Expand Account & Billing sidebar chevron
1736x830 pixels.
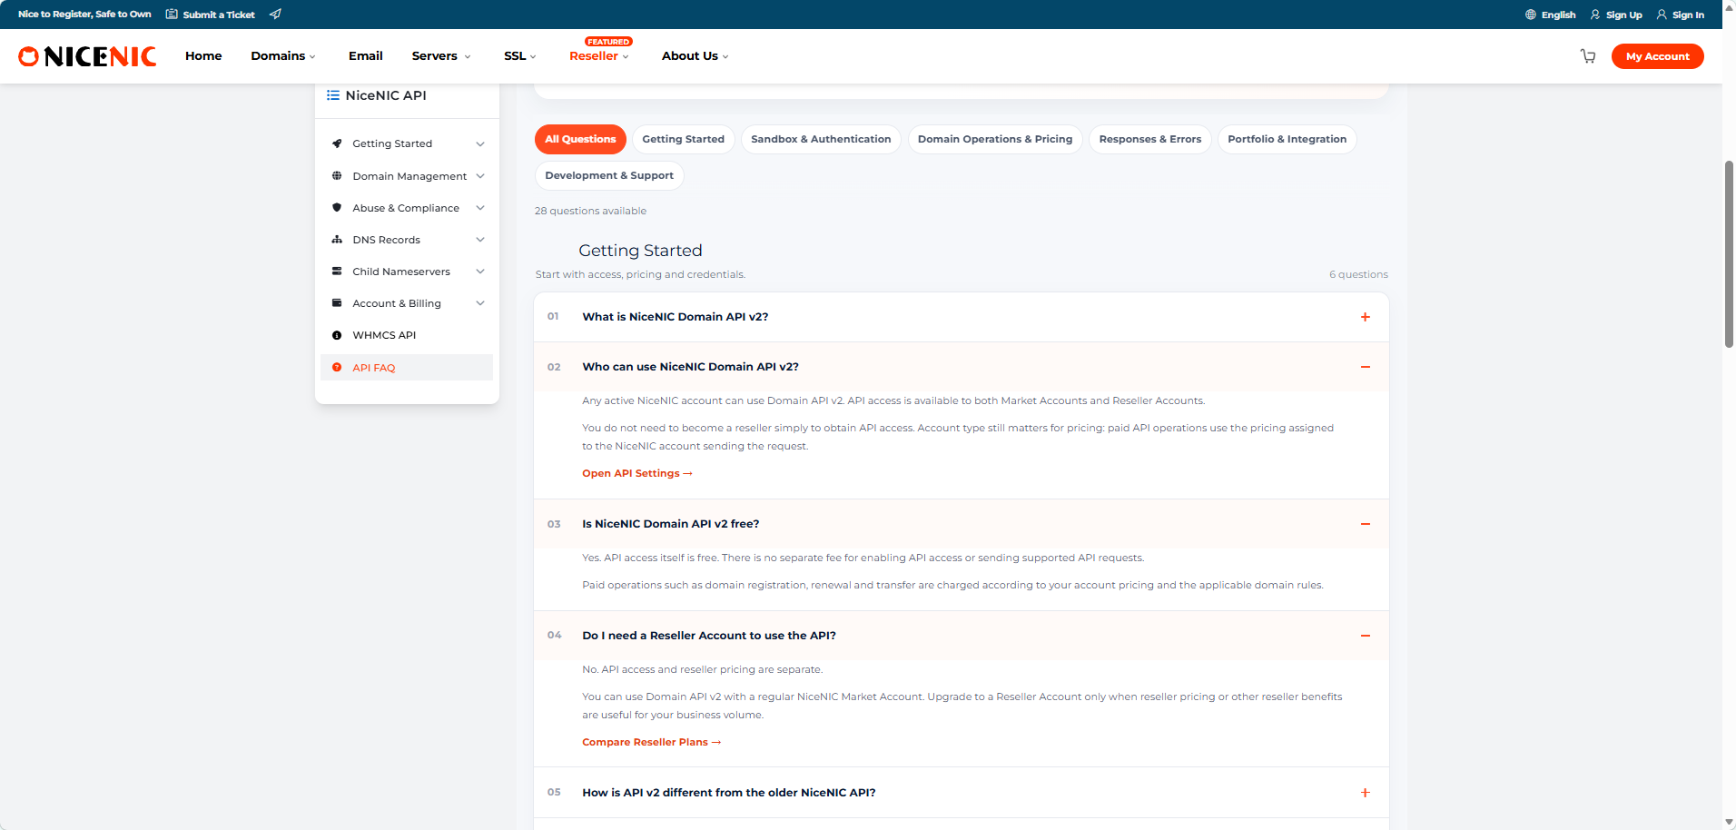[480, 303]
